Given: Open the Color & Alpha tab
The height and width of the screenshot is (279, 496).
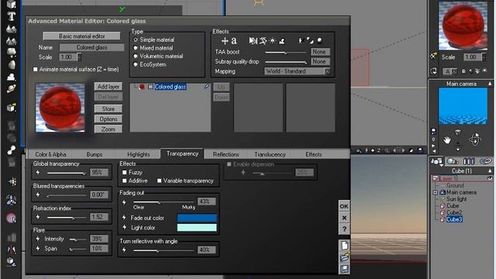Looking at the screenshot, I should pos(50,155).
